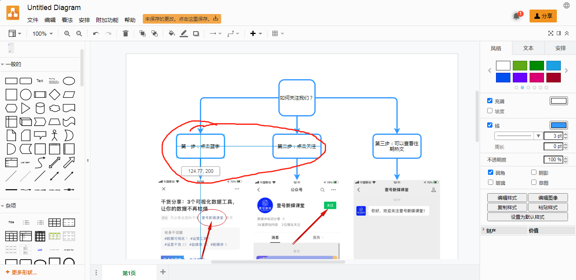Open the connection arrow style dropdown
This screenshot has height=280, width=576.
click(216, 34)
